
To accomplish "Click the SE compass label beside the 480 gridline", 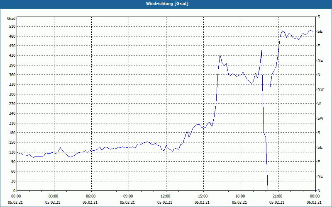I will [x=320, y=31].
